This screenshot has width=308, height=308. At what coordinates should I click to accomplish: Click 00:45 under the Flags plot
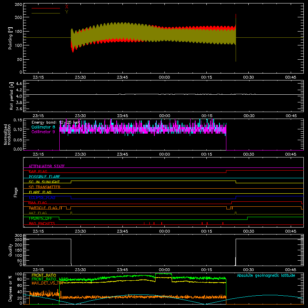291,231
